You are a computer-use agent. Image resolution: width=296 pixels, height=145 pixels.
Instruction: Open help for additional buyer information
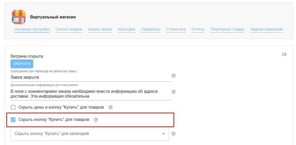coord(173,92)
